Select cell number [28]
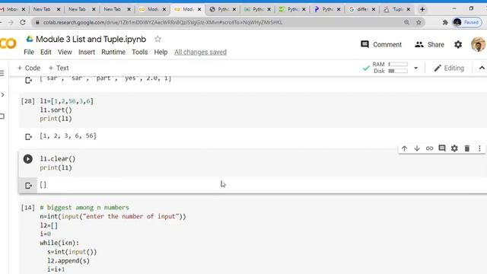 pos(27,101)
